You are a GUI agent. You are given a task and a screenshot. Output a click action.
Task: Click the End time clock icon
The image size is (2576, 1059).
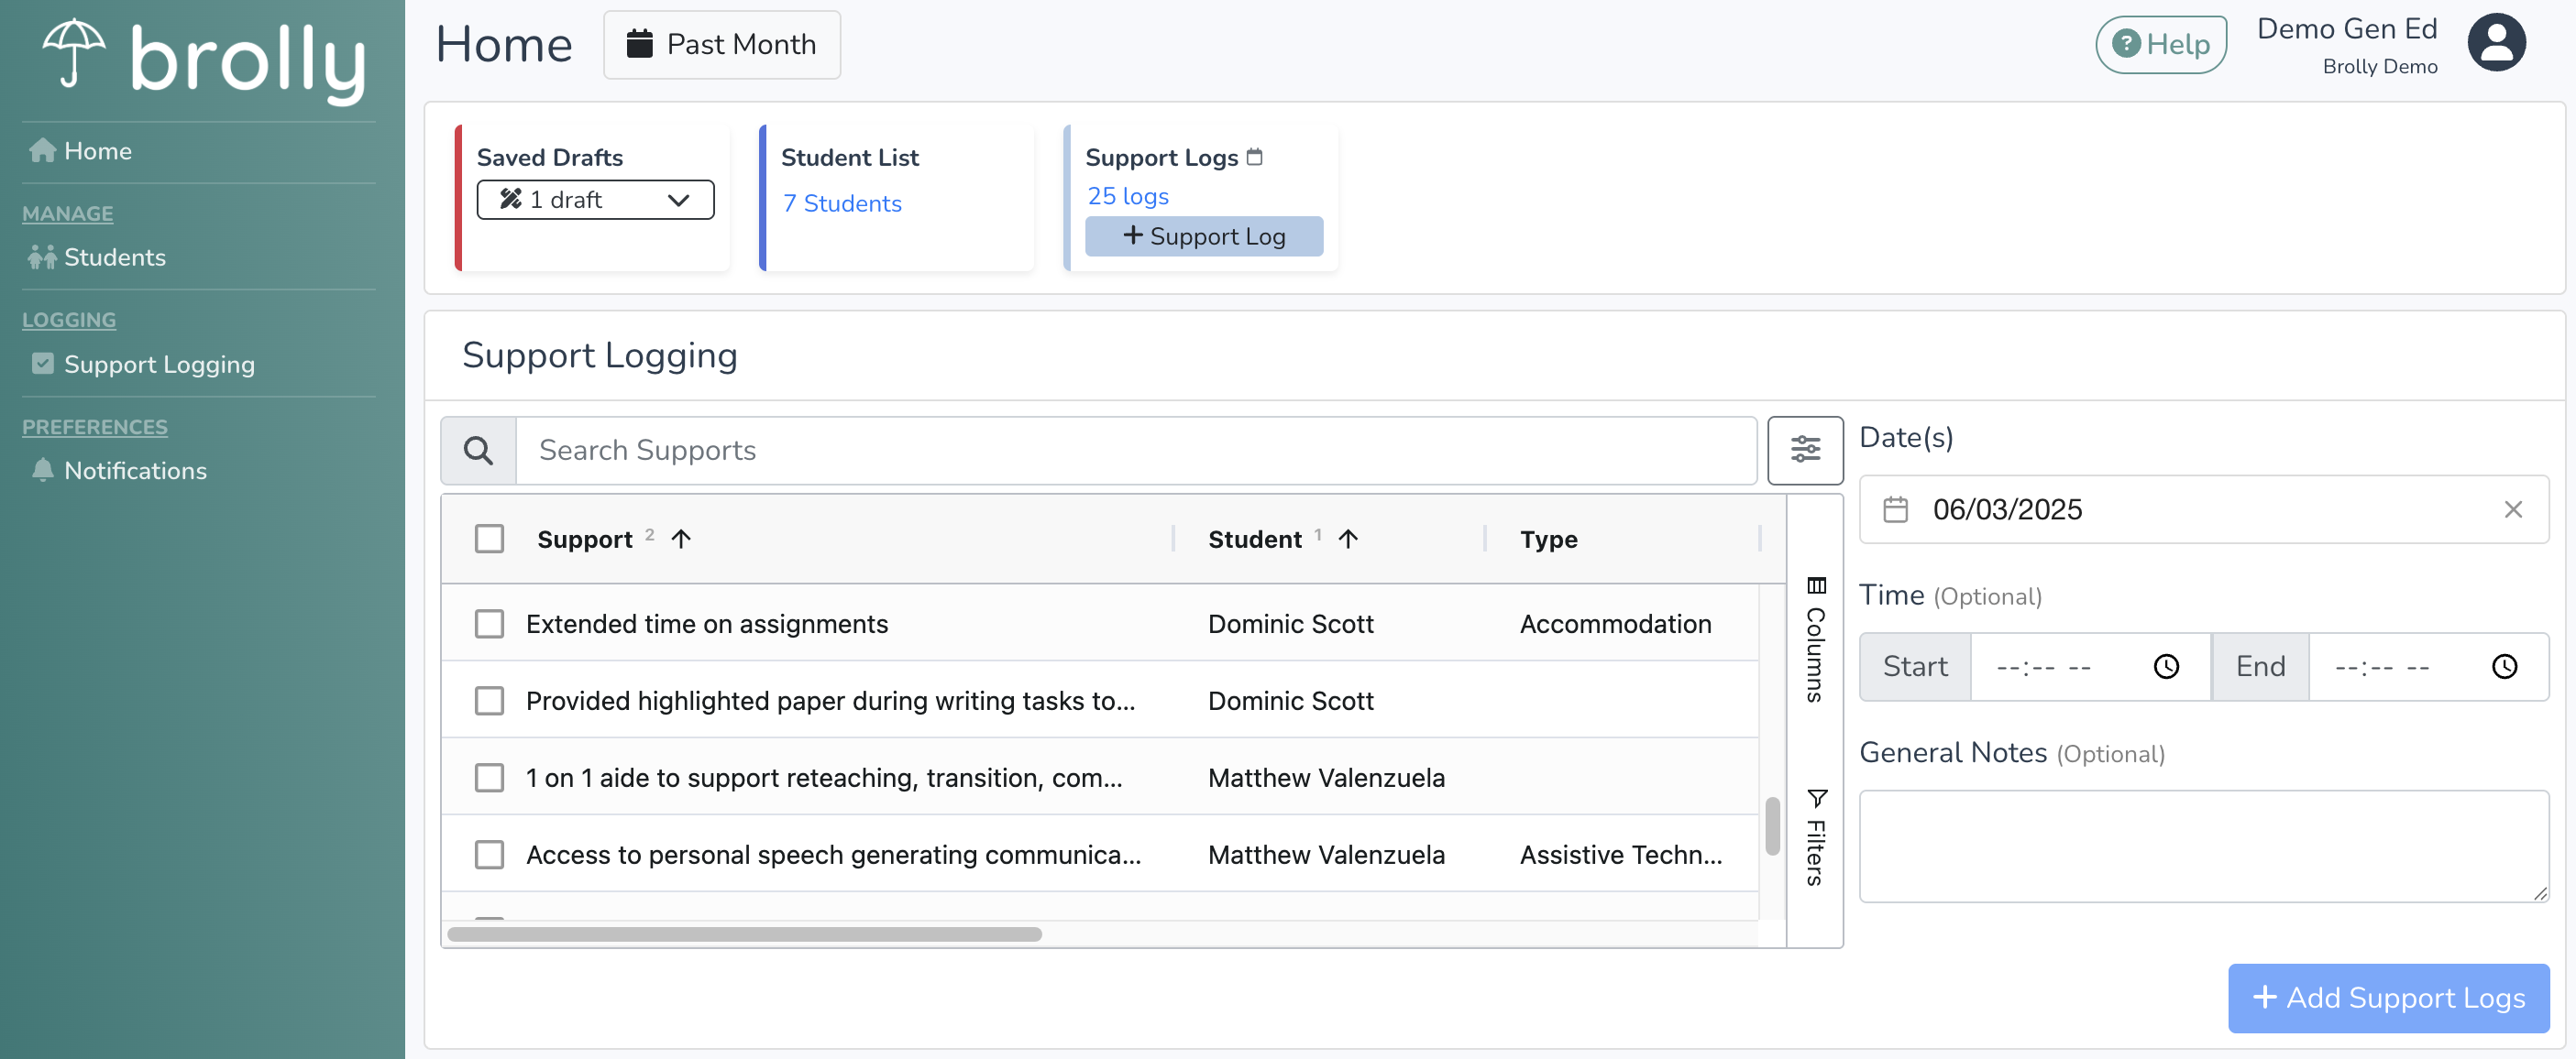pyautogui.click(x=2503, y=666)
